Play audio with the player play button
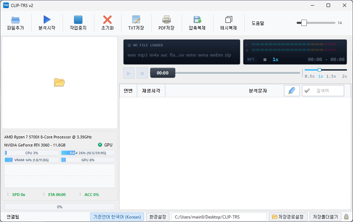Image resolution: width=353 pixels, height=222 pixels. click(x=129, y=73)
